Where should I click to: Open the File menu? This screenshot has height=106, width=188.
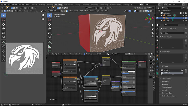coord(5,4)
